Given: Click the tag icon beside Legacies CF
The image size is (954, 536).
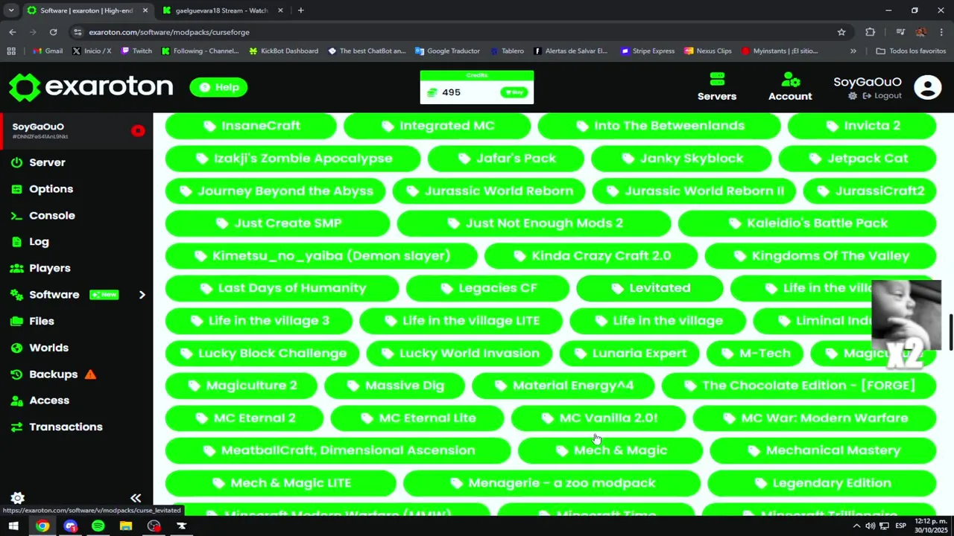Looking at the screenshot, I should 446,288.
